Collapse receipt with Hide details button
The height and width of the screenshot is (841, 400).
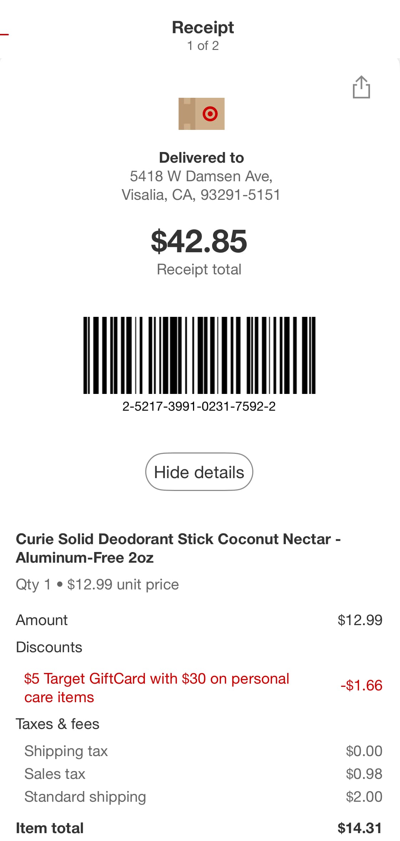pyautogui.click(x=199, y=472)
